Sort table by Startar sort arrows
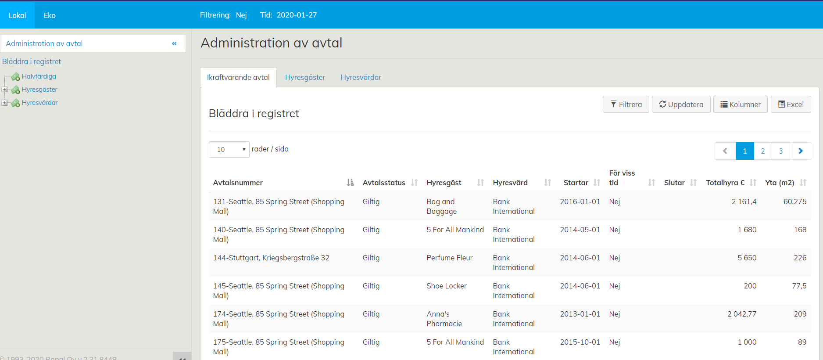823x360 pixels. 597,183
